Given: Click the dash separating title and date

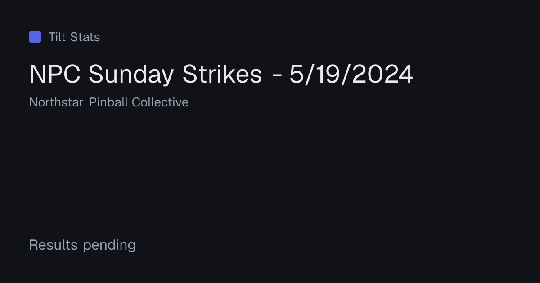Looking at the screenshot, I should 277,76.
